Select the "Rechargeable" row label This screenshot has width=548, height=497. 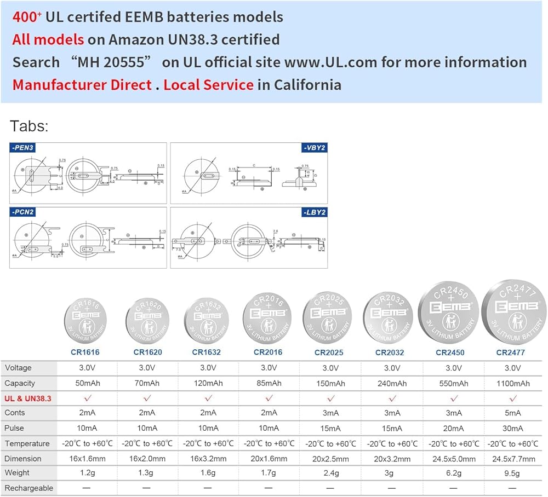(x=29, y=488)
